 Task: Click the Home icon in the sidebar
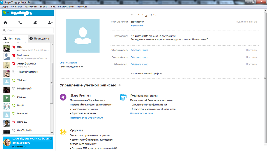5,22
